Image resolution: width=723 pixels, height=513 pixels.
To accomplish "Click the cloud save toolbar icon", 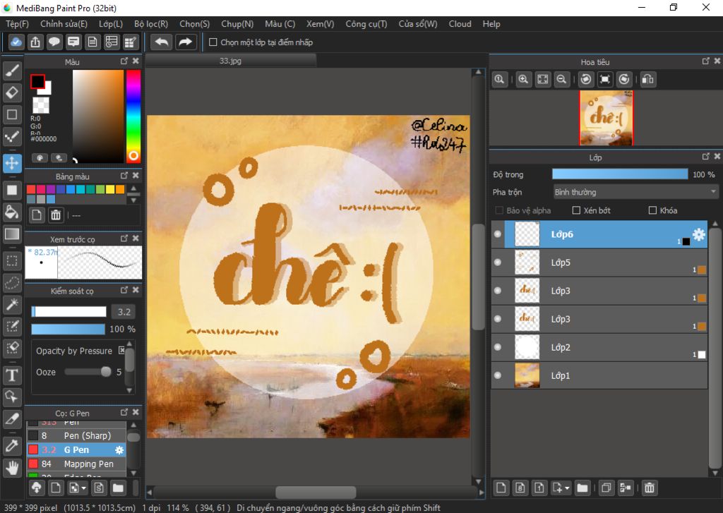I will pos(16,42).
